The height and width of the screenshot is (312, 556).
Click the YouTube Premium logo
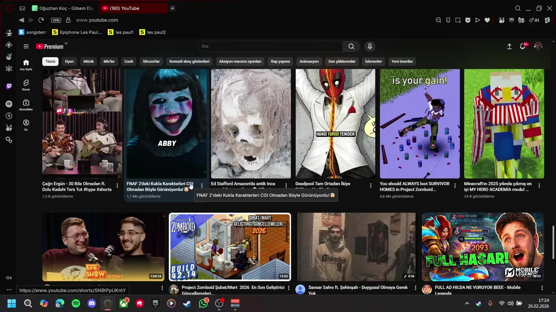[x=50, y=46]
